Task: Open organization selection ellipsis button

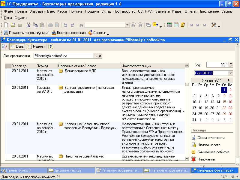Action: (96, 56)
